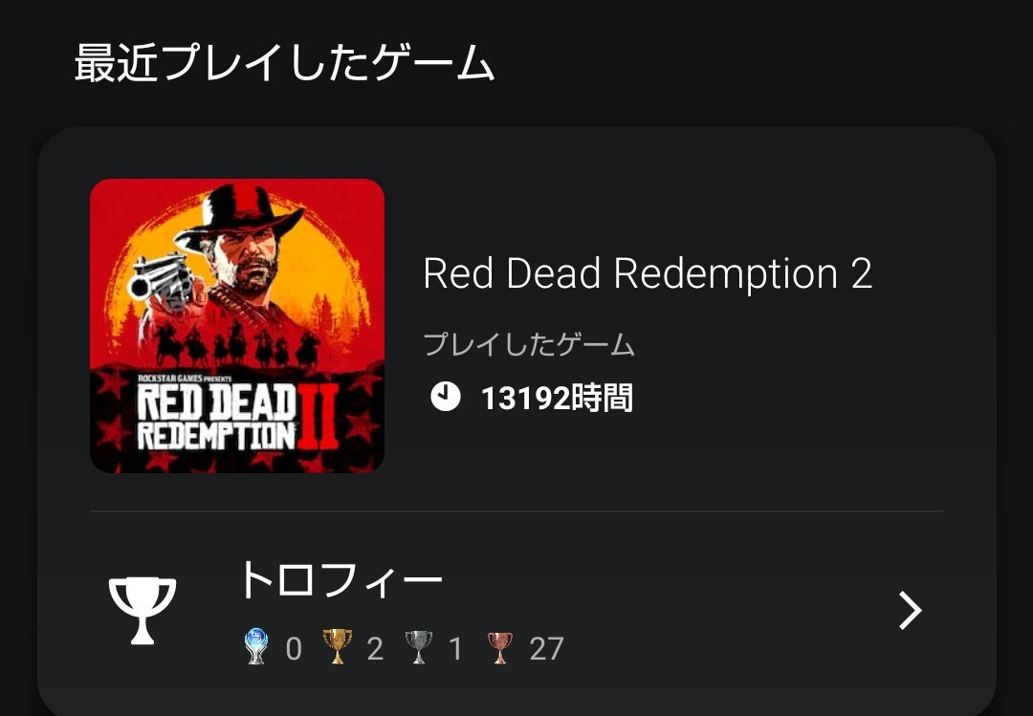
Task: Select the トロフィー heading
Action: (341, 580)
